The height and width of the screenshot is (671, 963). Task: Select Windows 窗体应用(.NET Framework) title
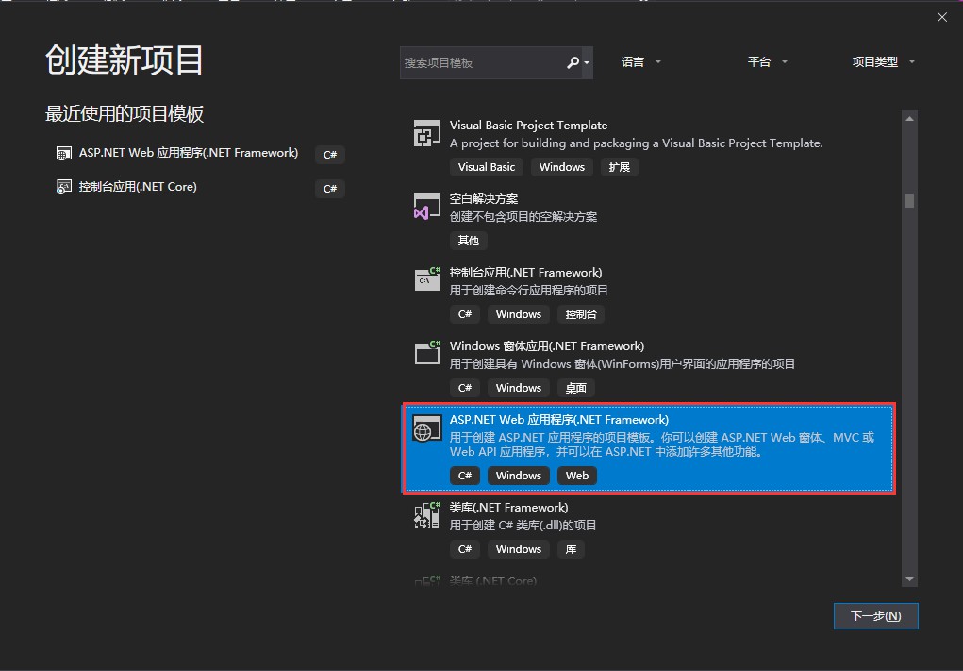tap(547, 346)
